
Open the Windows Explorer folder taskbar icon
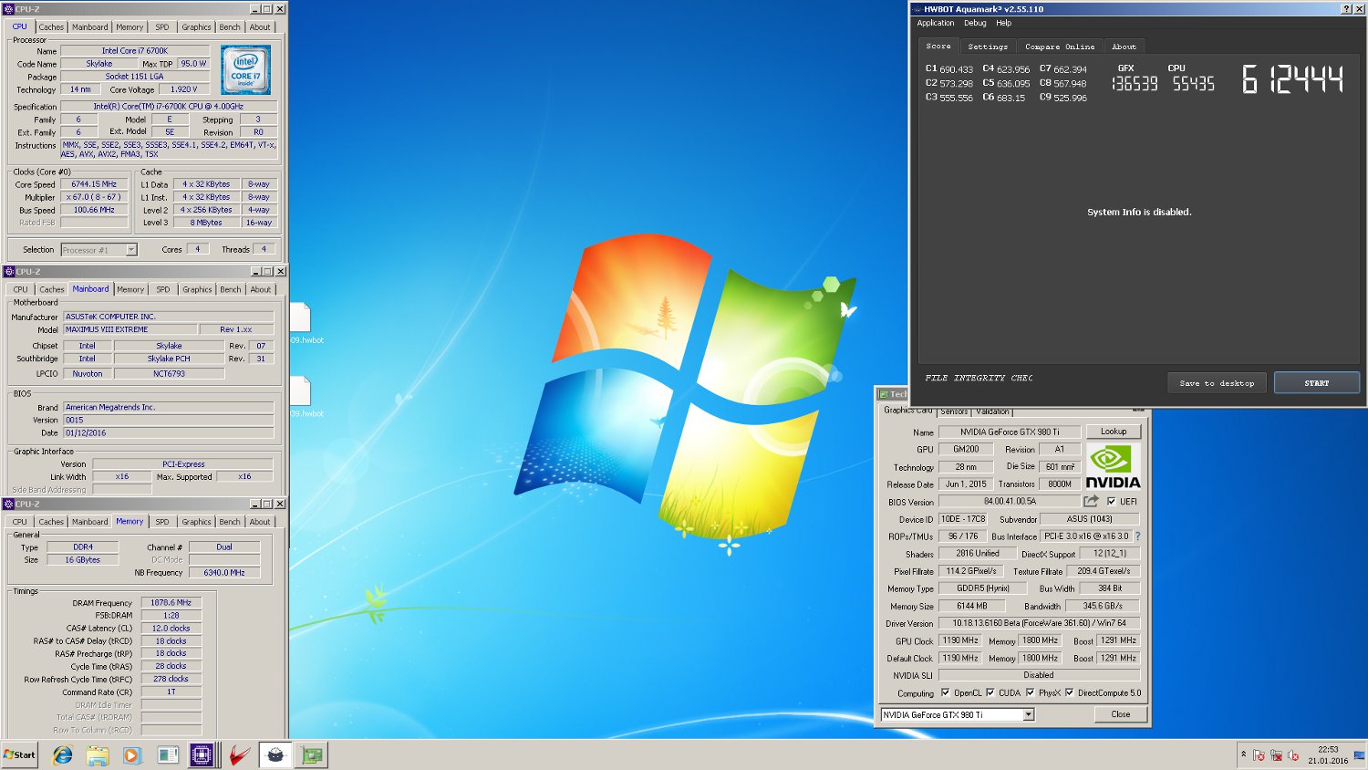98,754
